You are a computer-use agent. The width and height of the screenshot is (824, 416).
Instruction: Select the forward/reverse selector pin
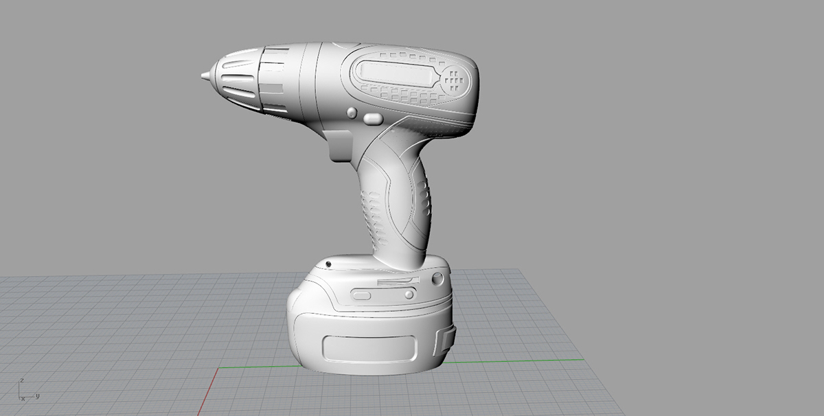351,113
